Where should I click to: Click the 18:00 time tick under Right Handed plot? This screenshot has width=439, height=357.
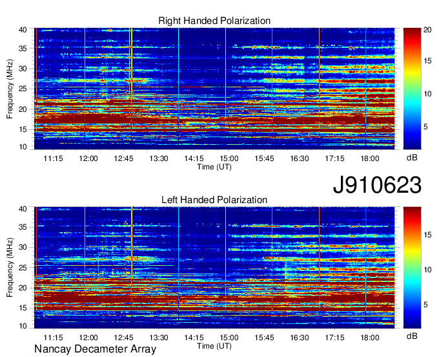click(369, 158)
